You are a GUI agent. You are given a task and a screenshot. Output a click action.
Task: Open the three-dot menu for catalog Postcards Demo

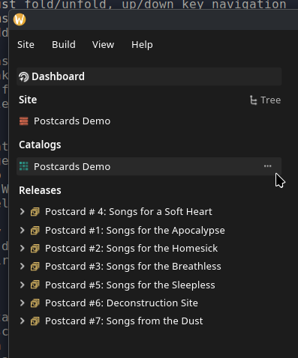268,166
